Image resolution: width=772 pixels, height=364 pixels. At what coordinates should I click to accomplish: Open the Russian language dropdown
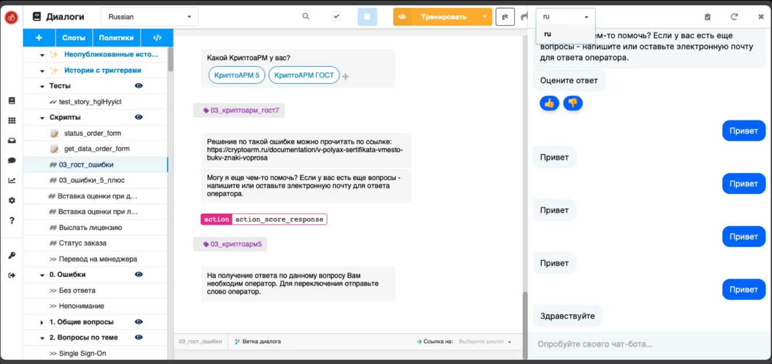tap(149, 17)
